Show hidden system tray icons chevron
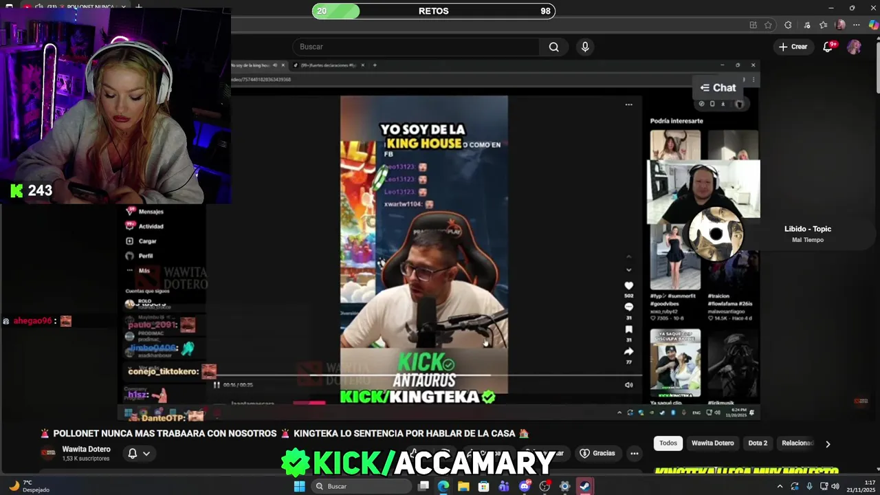880x495 pixels. (x=780, y=486)
